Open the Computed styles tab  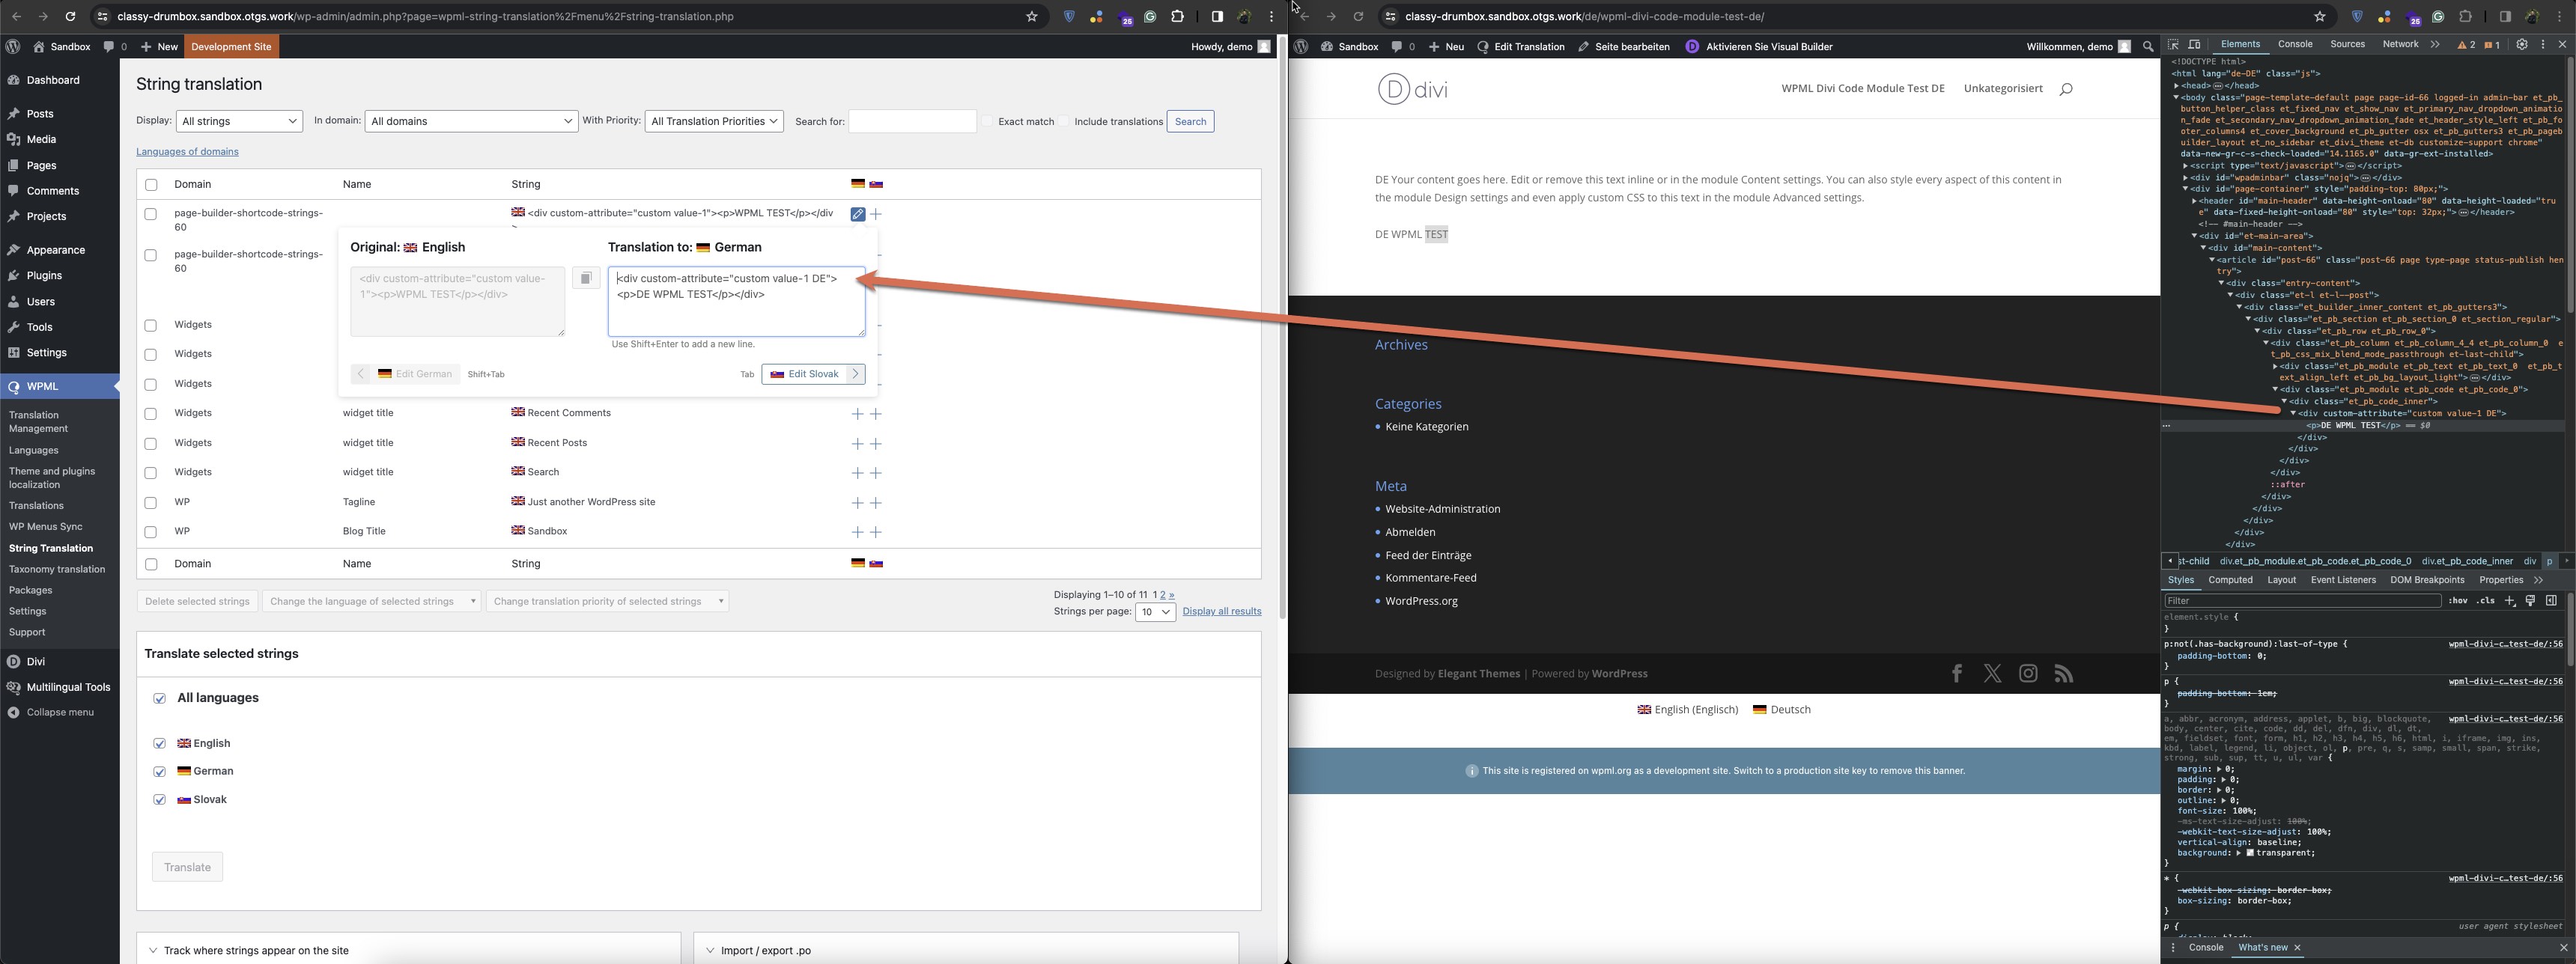2230,580
